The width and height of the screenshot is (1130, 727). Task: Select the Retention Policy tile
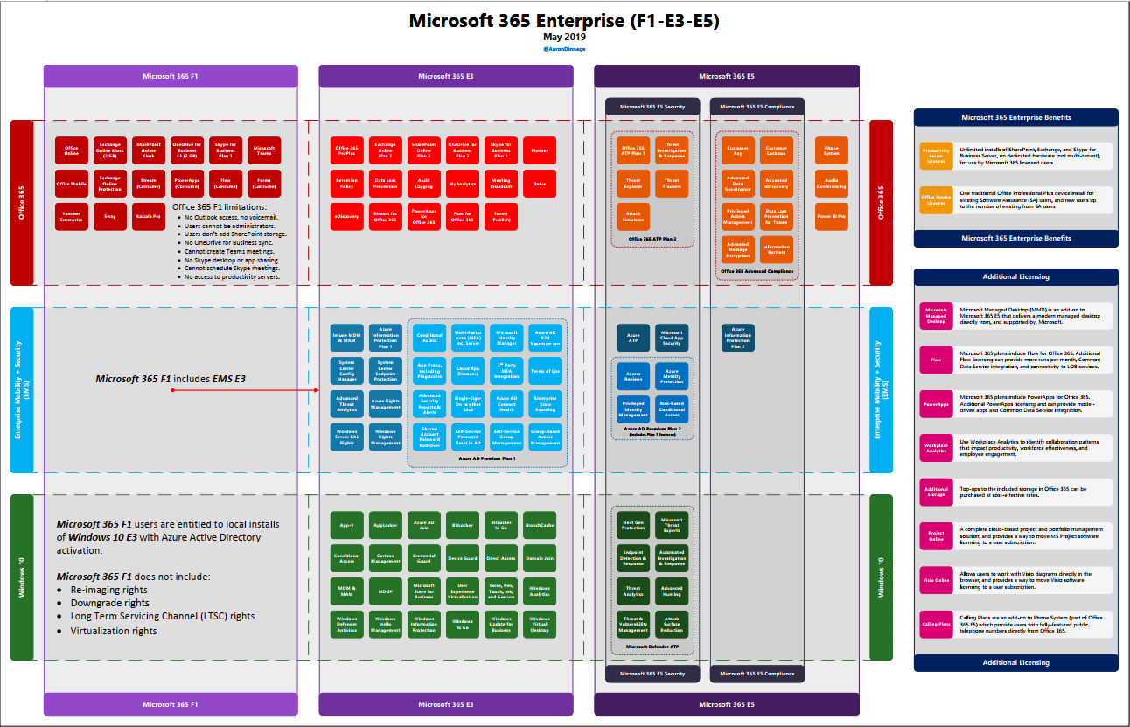347,183
